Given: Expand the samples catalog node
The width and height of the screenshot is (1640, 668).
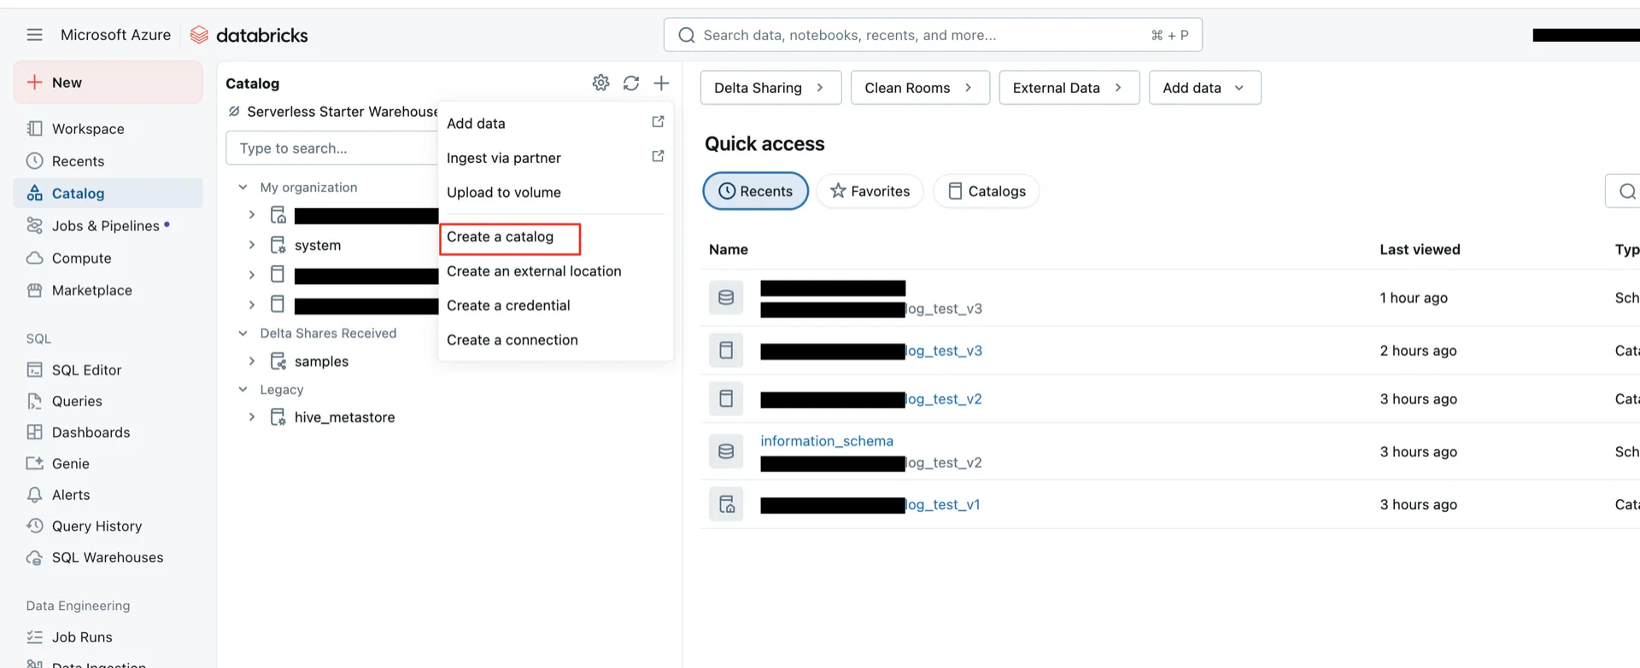Looking at the screenshot, I should pos(252,362).
